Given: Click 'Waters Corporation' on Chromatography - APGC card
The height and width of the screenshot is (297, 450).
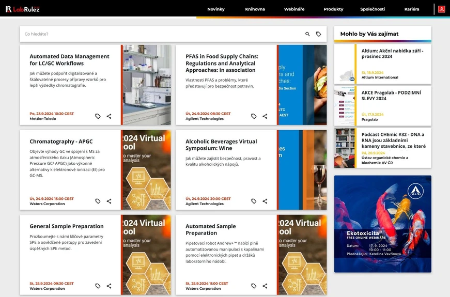Looking at the screenshot, I should (x=47, y=204).
